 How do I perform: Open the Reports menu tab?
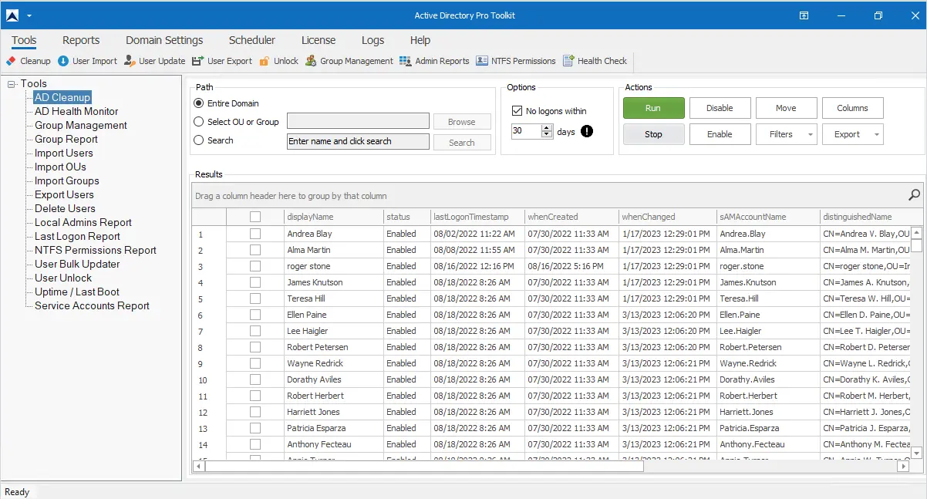81,40
